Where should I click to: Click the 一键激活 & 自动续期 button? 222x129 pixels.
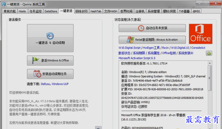click(x=50, y=38)
